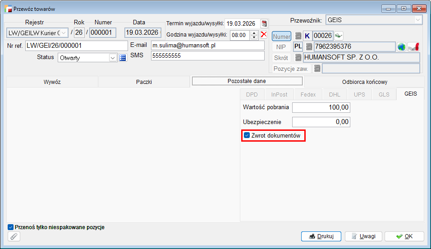Click the blue list icon beside Status
431x249 pixels.
coord(123,58)
